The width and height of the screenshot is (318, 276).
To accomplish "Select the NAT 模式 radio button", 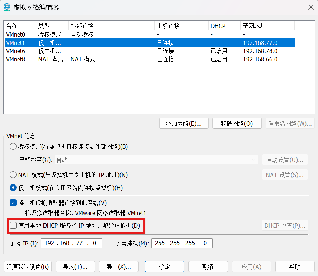I will pos(13,174).
